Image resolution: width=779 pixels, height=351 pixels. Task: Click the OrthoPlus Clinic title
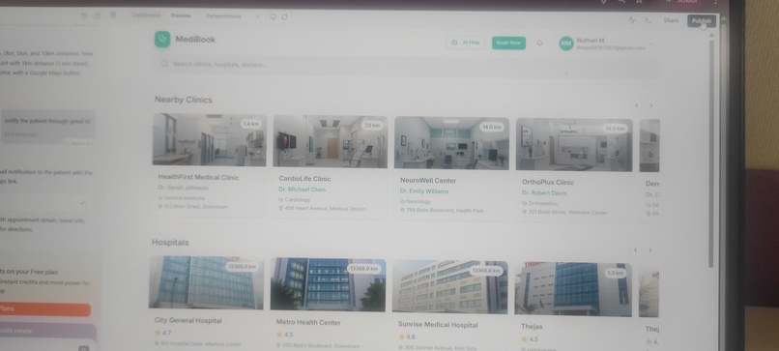pyautogui.click(x=547, y=182)
